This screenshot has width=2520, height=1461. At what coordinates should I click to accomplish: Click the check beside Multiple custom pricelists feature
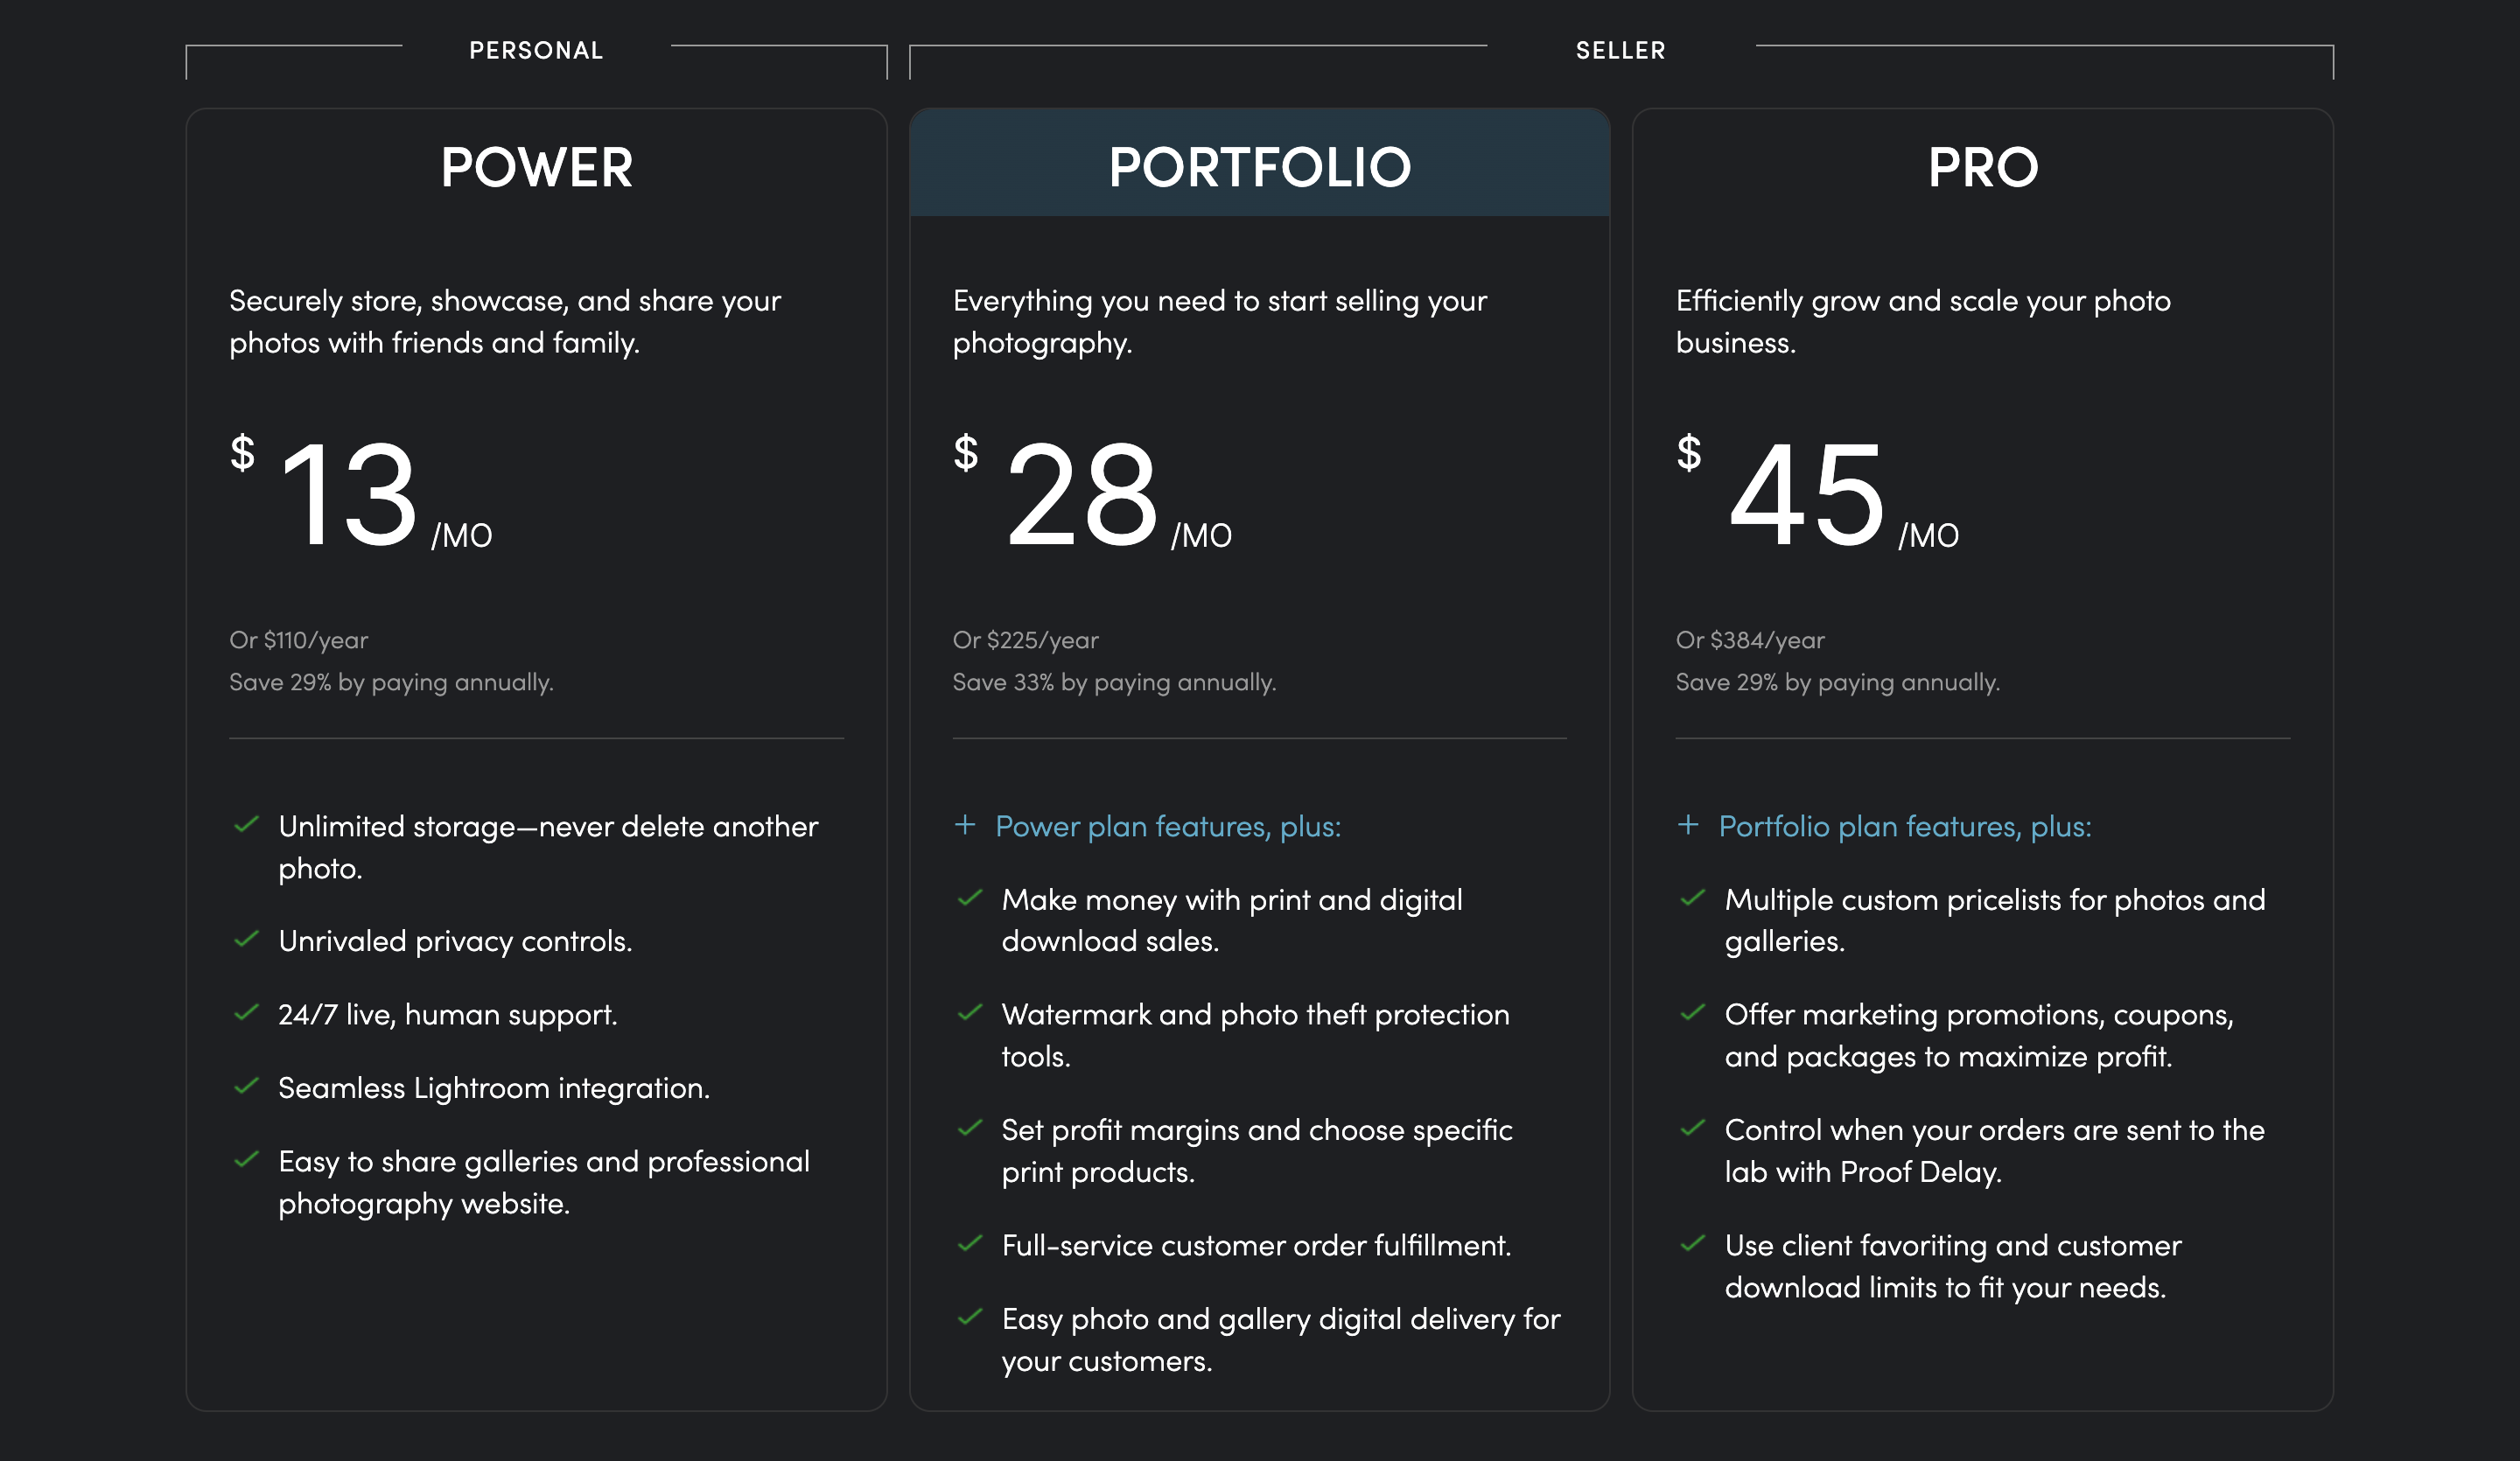(x=1692, y=901)
